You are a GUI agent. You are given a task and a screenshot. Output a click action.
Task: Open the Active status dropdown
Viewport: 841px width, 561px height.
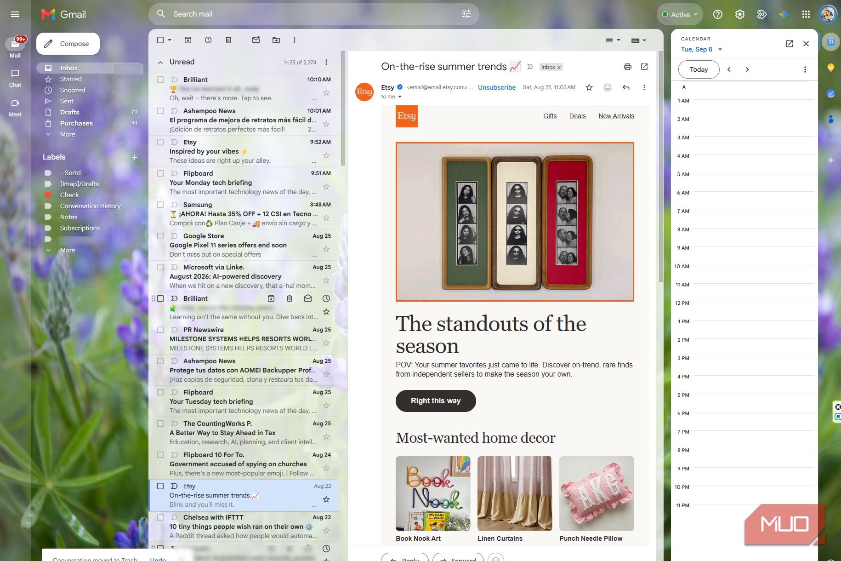pyautogui.click(x=680, y=14)
